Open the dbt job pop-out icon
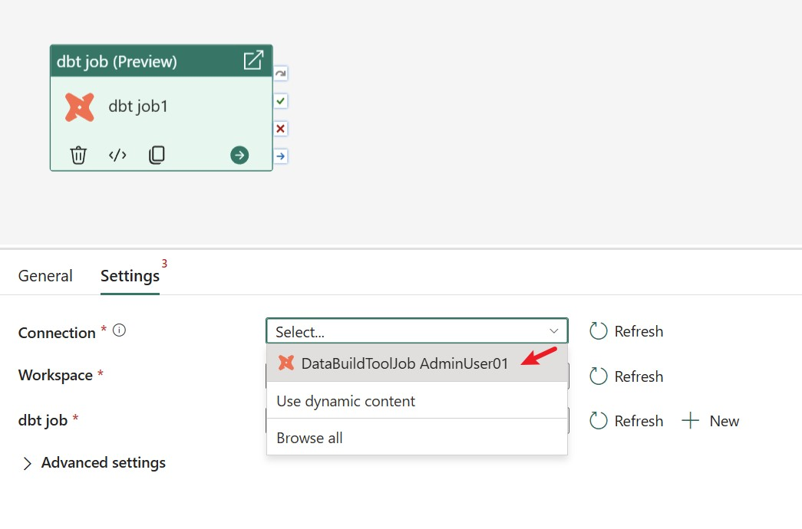Image resolution: width=802 pixels, height=529 pixels. click(x=253, y=60)
